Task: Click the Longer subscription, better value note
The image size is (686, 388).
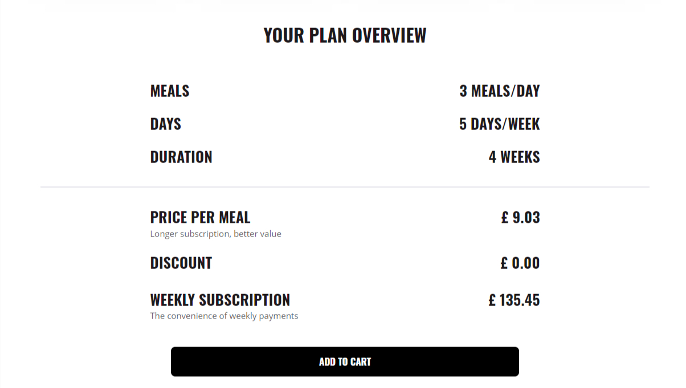Action: click(x=215, y=234)
